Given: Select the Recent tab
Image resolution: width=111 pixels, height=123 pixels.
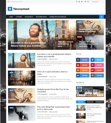Looking at the screenshot, I should [81, 102].
